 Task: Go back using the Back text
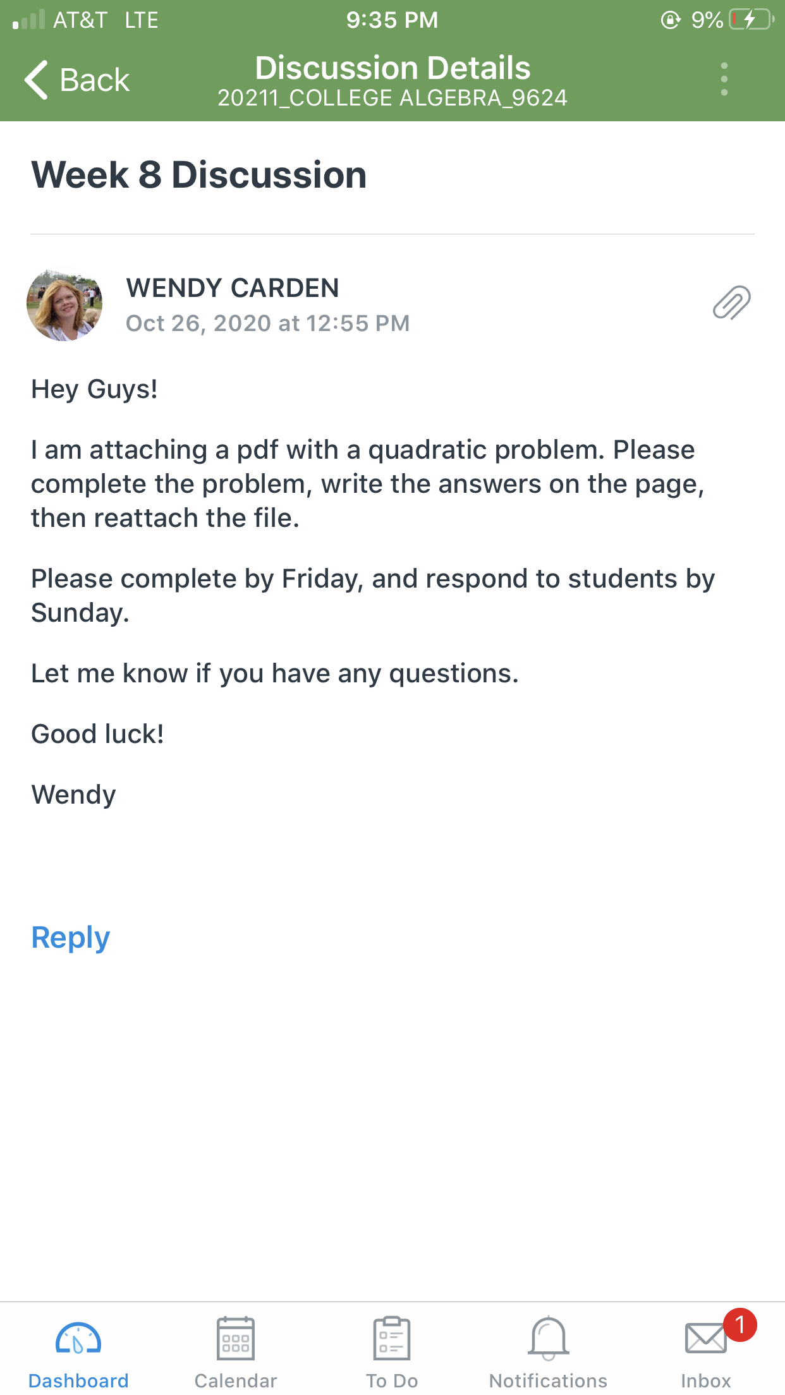95,80
